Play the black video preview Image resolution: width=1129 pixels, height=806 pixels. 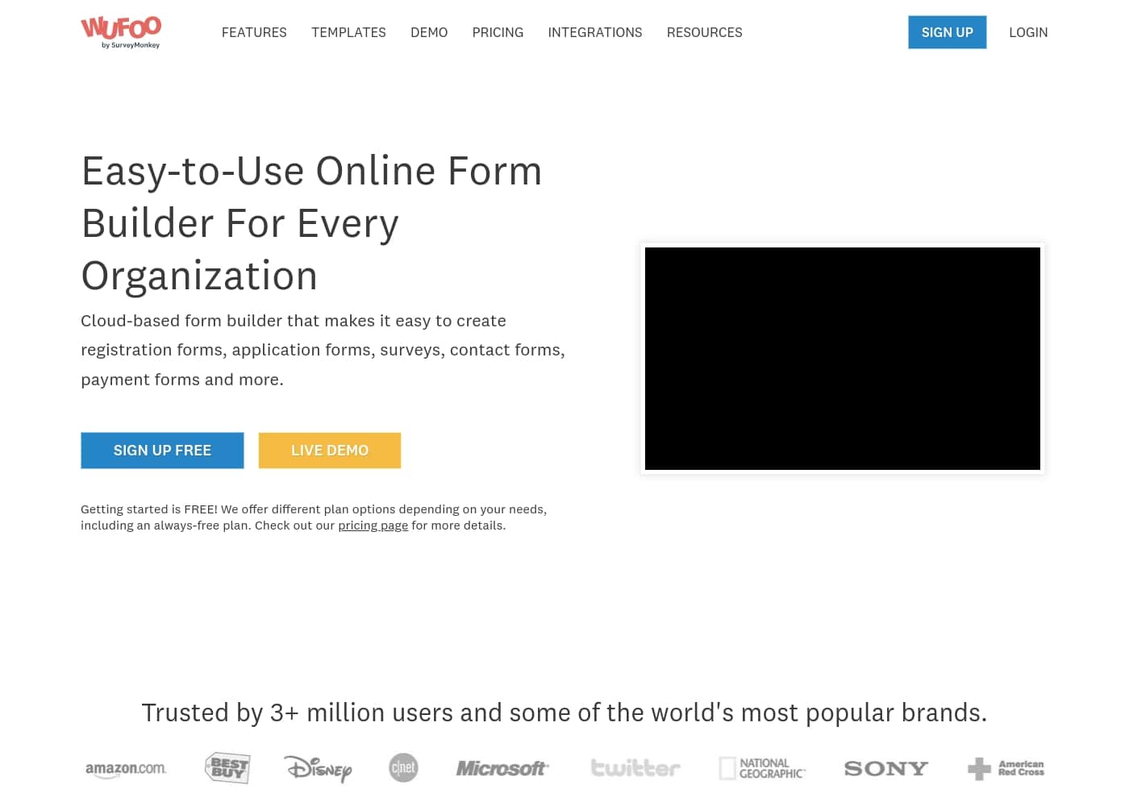(843, 359)
